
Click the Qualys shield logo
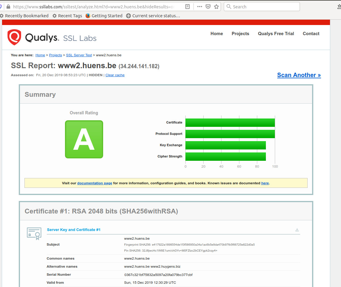(14, 37)
